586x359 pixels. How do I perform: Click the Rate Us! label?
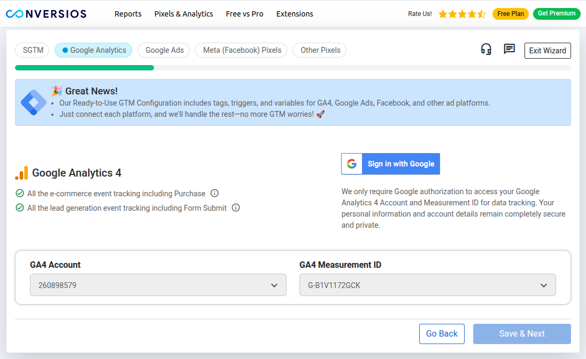(x=420, y=14)
